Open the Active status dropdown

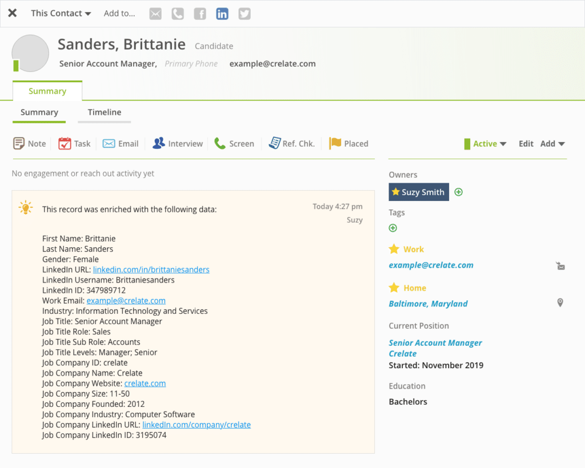pyautogui.click(x=486, y=143)
